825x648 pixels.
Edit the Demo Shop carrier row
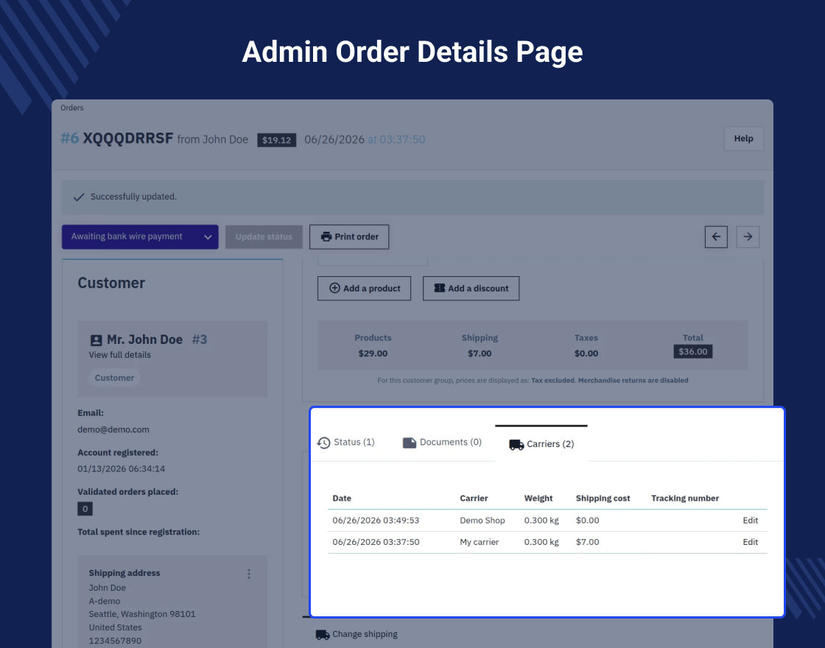pyautogui.click(x=751, y=520)
